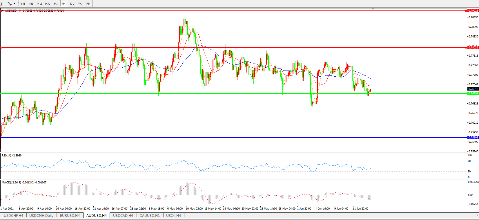Go to the USDCNH,Daily tab
This screenshot has height=220, width=479.
point(41,215)
